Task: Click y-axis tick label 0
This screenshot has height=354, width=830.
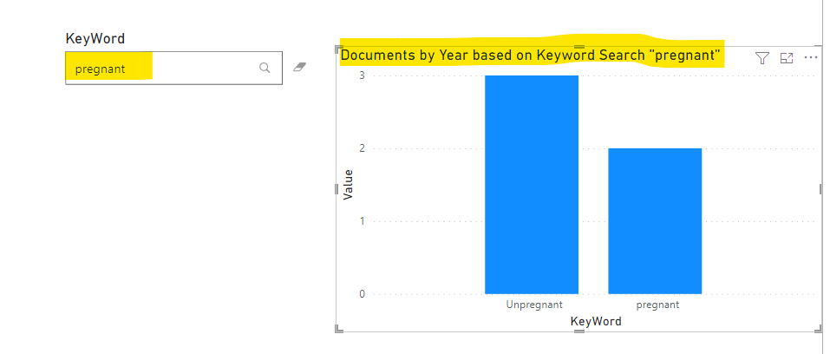Action: (362, 293)
